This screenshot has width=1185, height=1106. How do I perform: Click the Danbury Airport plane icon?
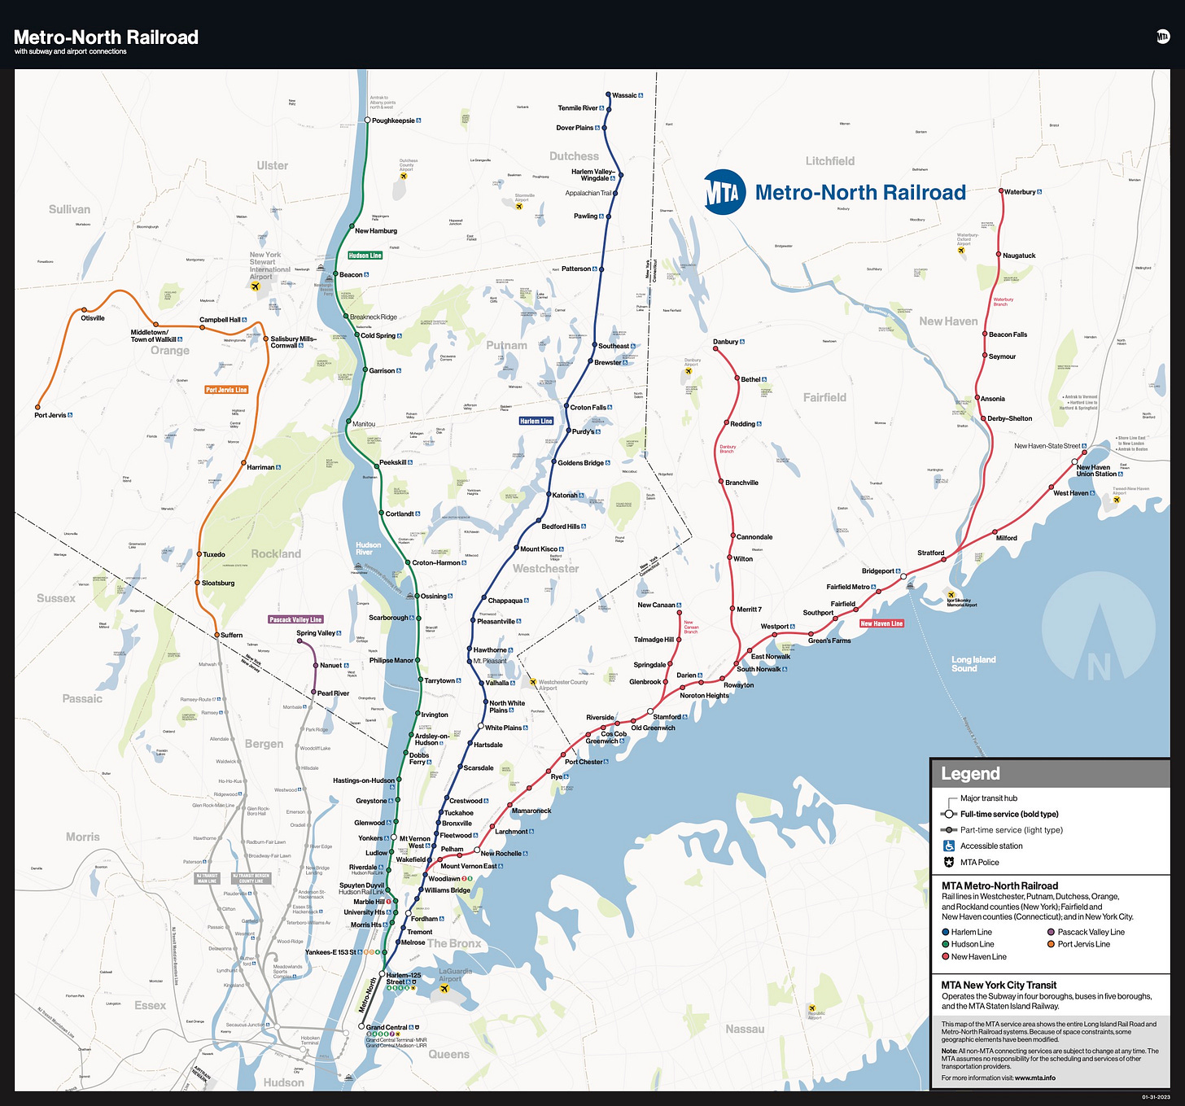688,371
